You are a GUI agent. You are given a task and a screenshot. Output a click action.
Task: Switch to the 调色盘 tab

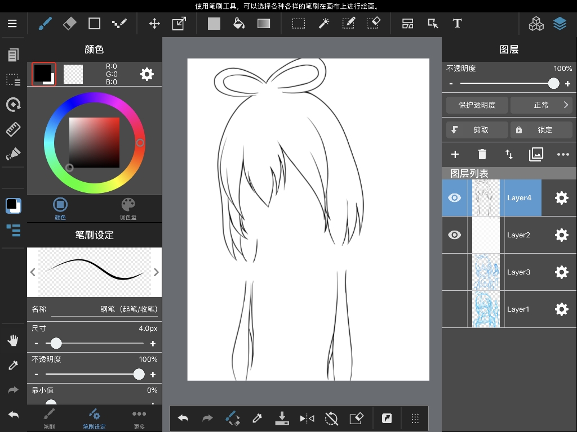coord(128,209)
